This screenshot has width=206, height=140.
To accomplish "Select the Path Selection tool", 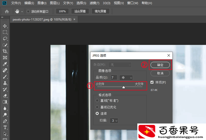I will point(5,134).
